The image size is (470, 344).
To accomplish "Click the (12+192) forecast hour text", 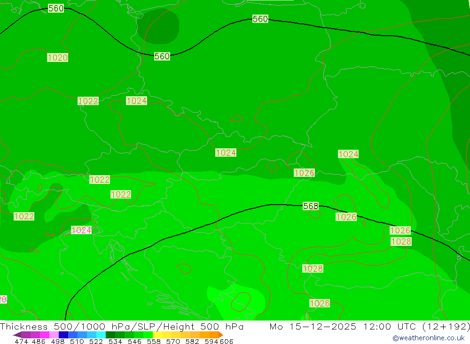I will tap(446, 326).
